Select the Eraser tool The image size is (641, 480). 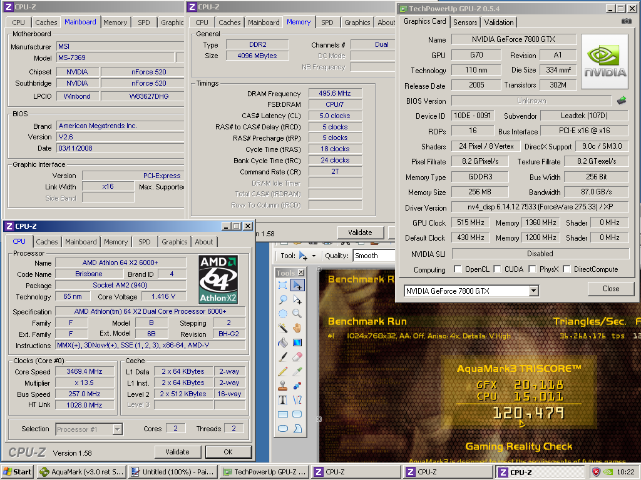point(297,357)
